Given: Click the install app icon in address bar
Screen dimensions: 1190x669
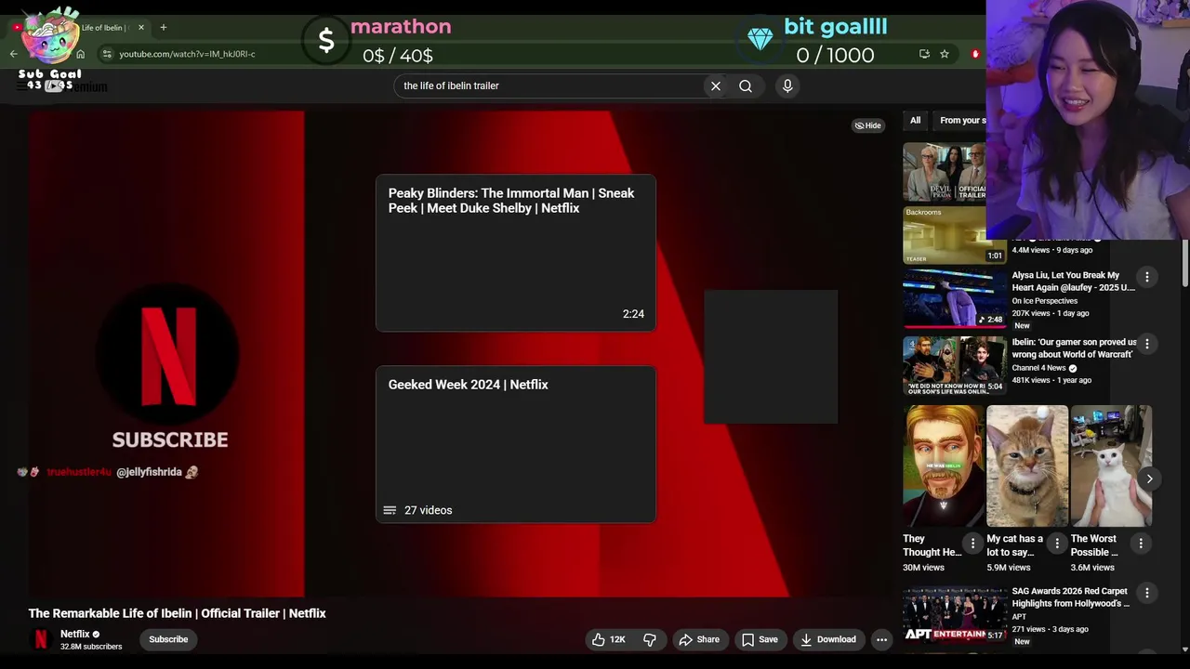Looking at the screenshot, I should coord(924,54).
